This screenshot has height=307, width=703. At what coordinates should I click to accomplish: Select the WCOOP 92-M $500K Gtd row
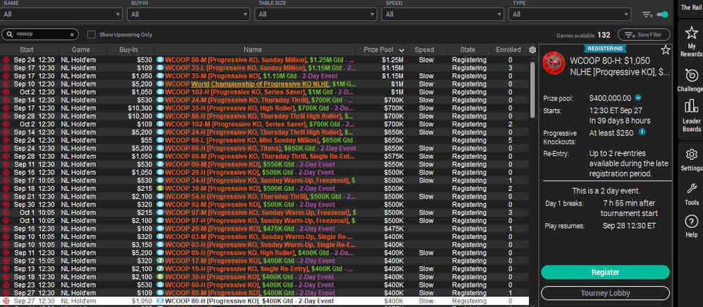[264, 204]
